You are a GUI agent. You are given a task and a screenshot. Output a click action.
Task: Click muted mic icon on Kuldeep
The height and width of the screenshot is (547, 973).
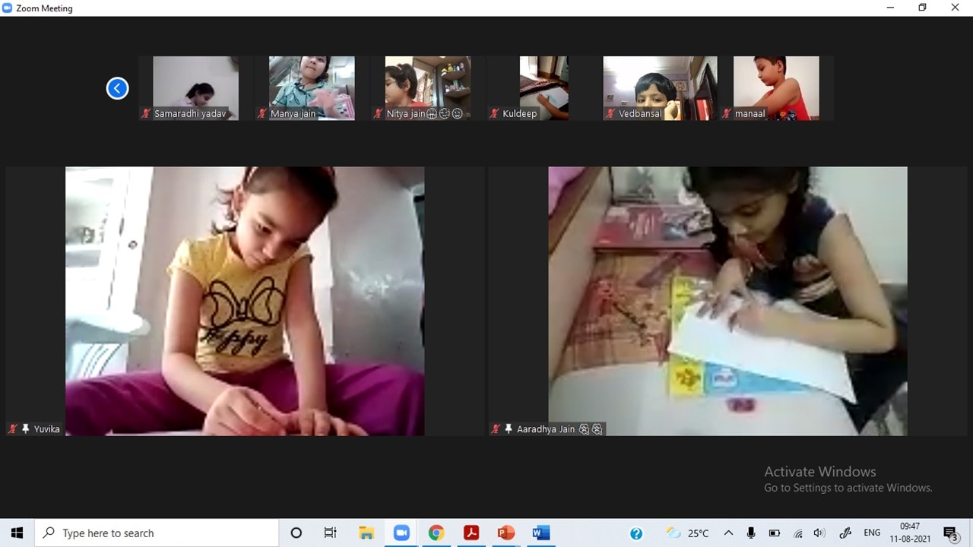coord(494,114)
